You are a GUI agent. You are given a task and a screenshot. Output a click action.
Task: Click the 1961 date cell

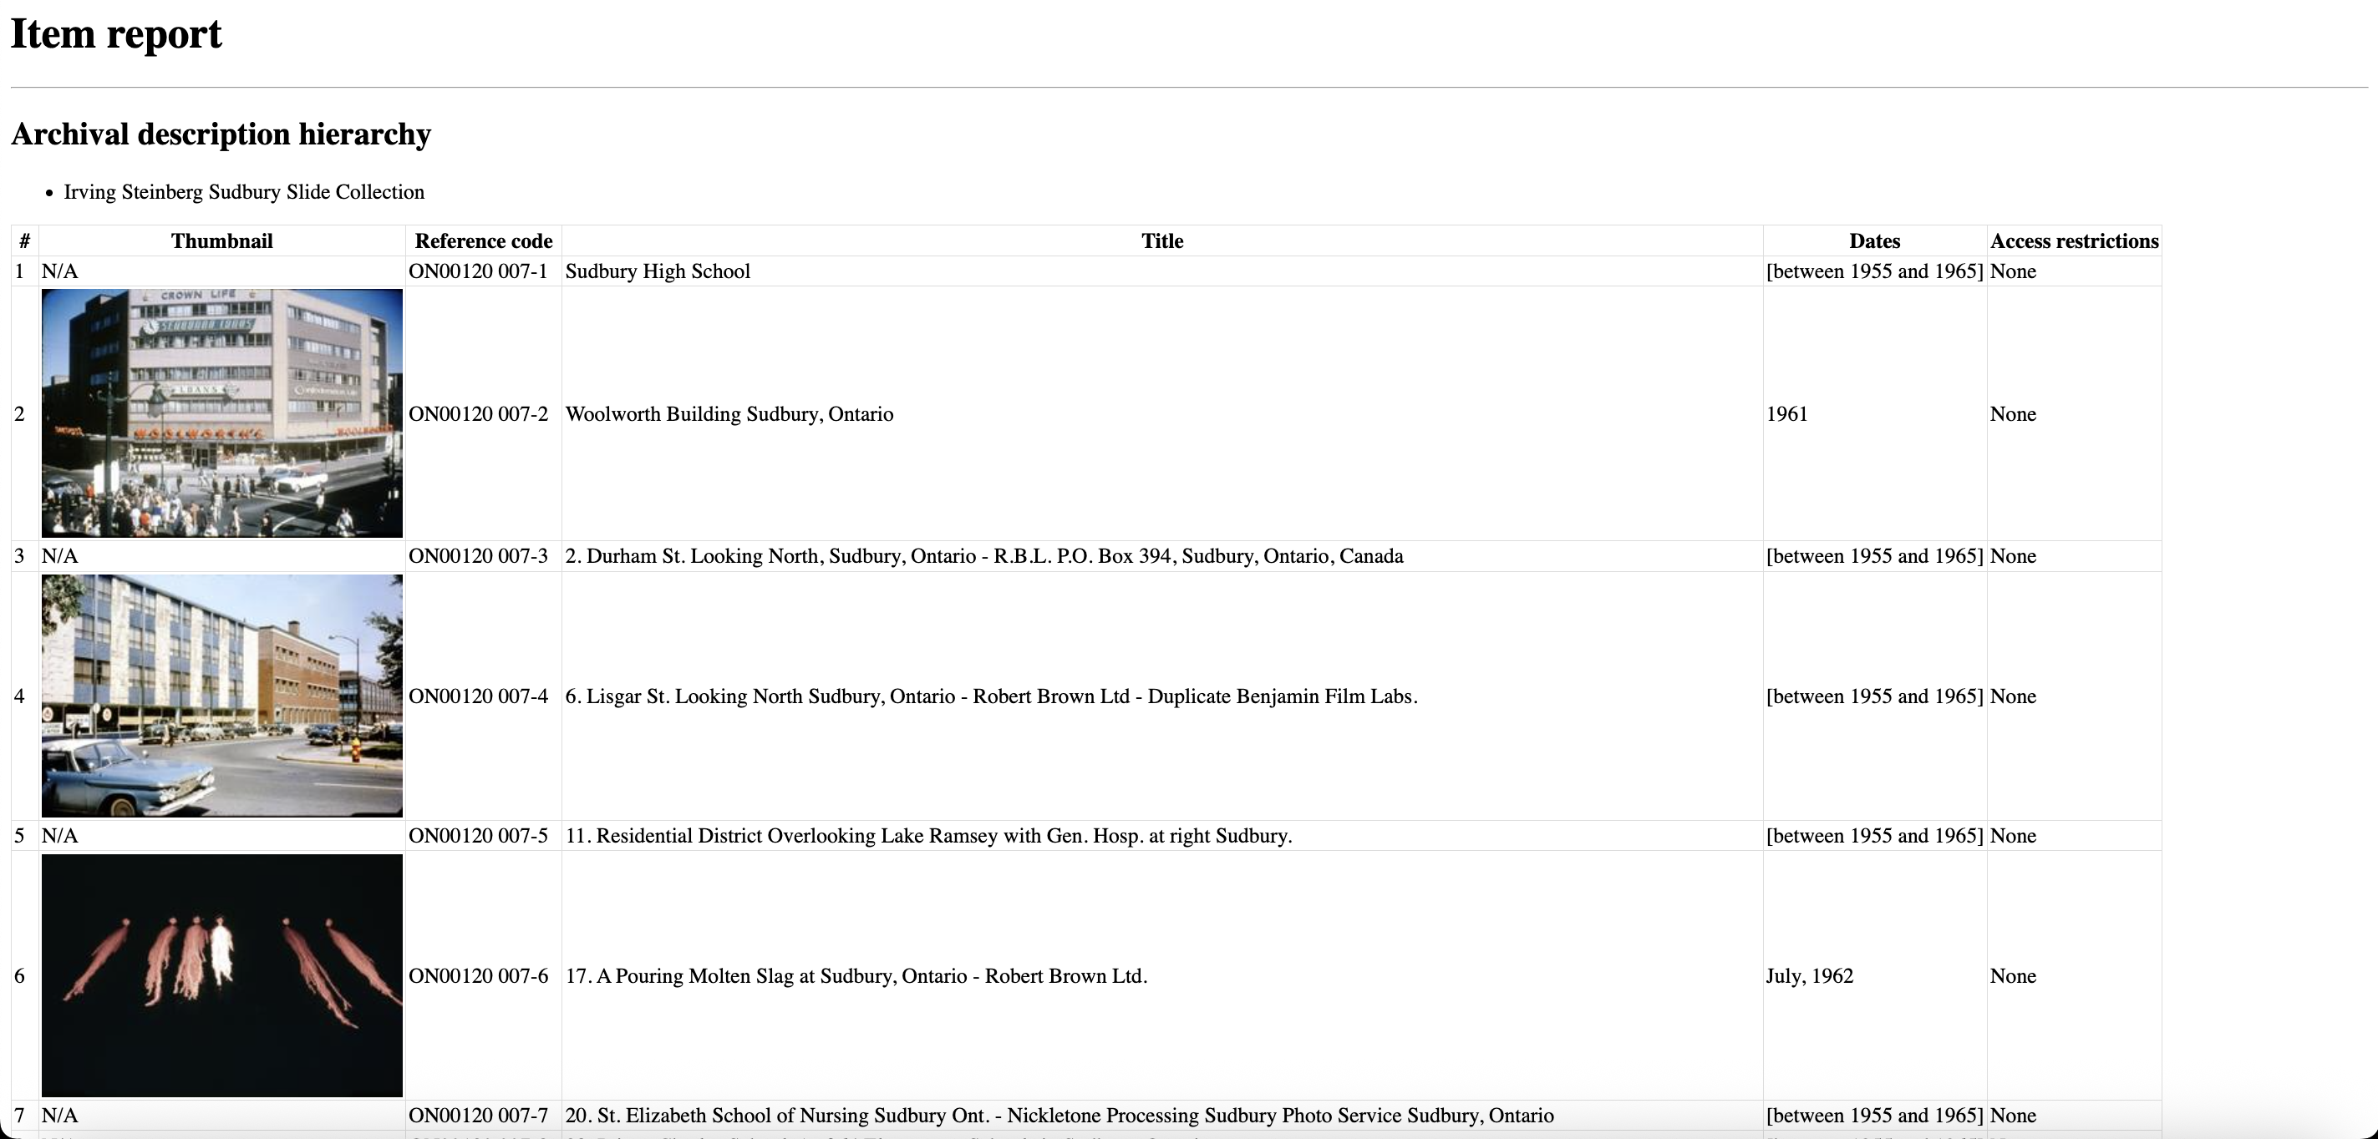tap(1786, 414)
